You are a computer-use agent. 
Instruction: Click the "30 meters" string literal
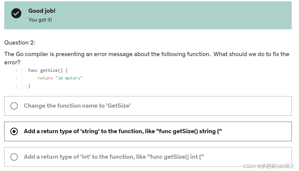click(x=70, y=78)
